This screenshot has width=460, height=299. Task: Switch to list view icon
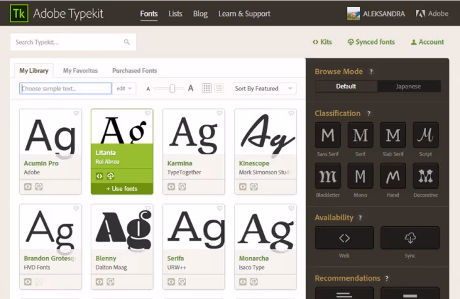[x=219, y=88]
